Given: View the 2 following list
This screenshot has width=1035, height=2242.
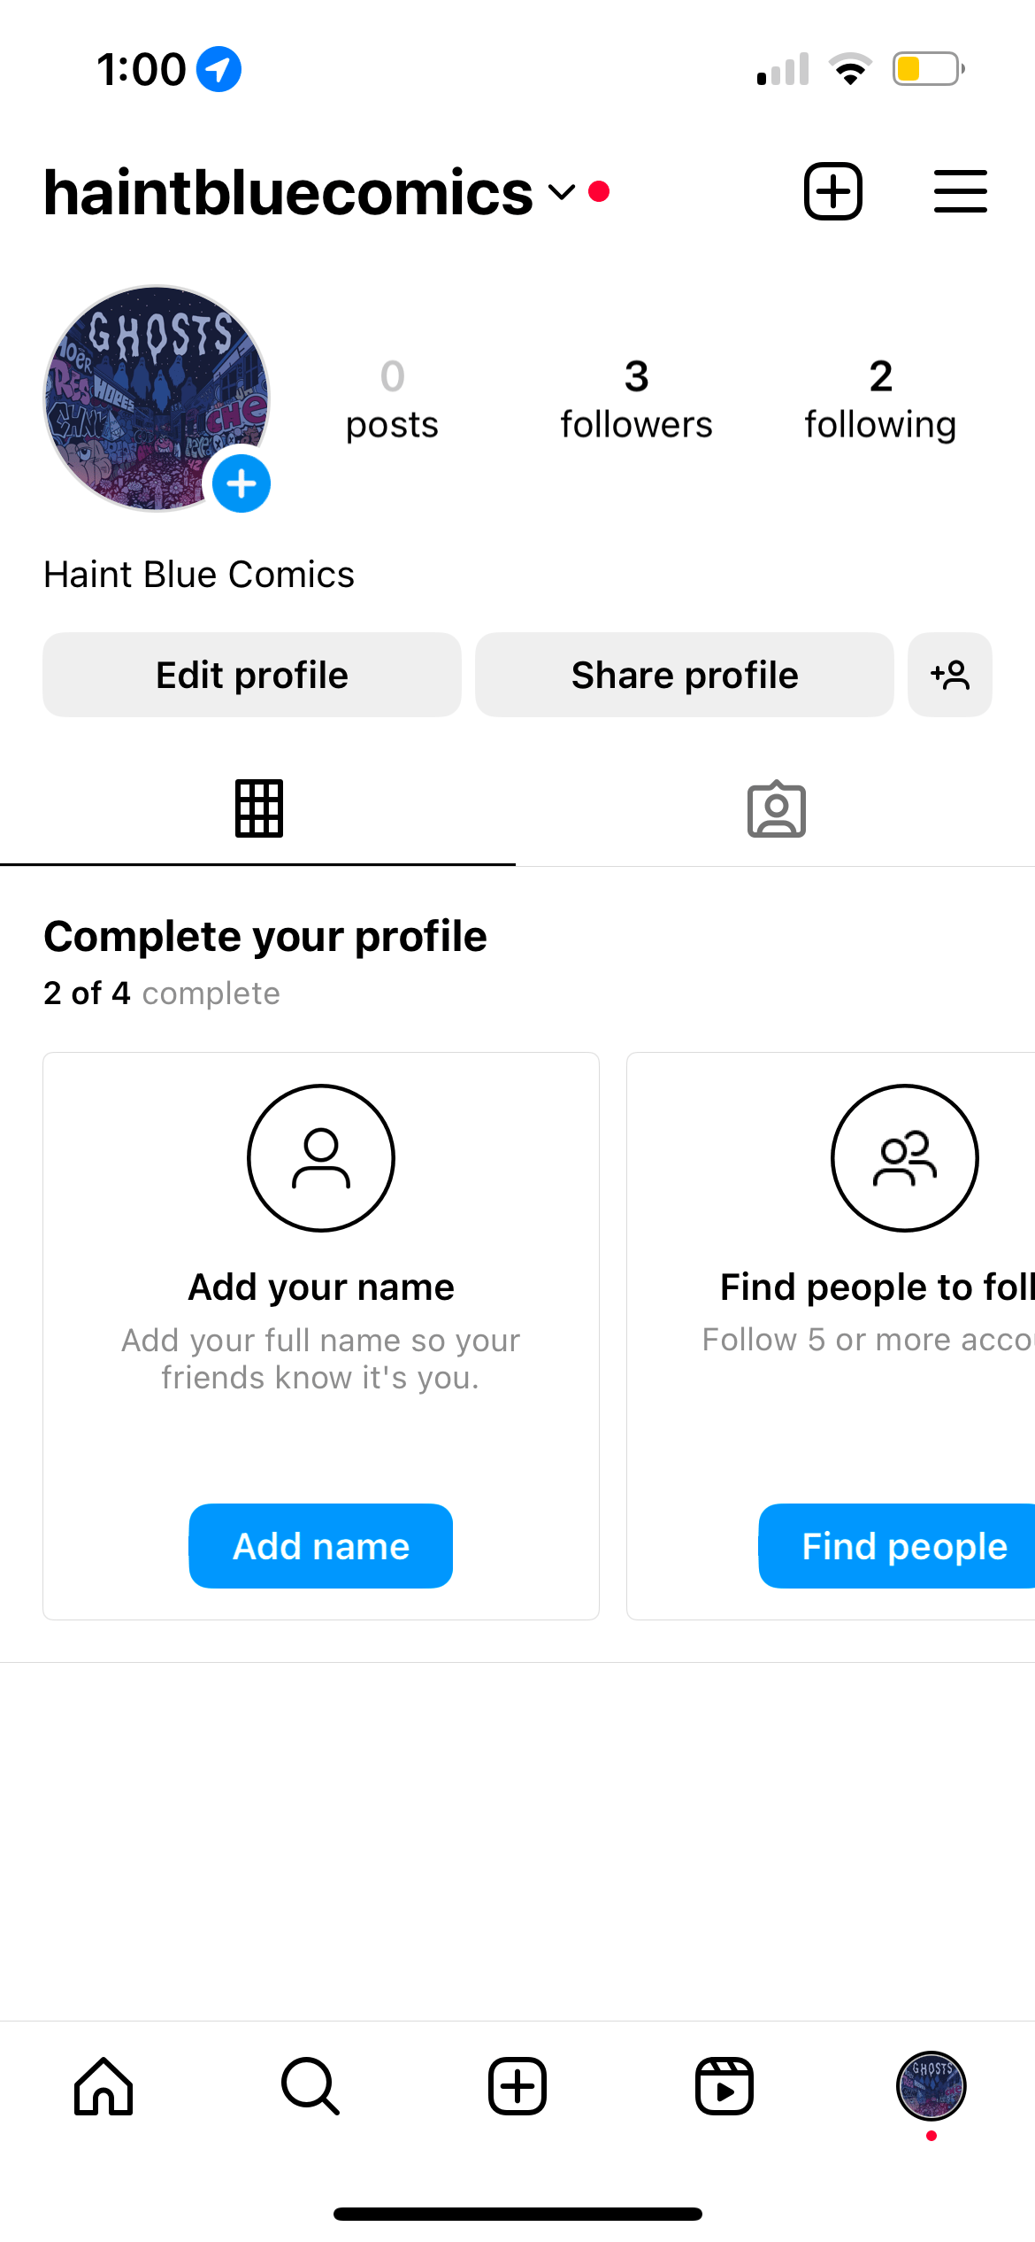Looking at the screenshot, I should click(880, 400).
